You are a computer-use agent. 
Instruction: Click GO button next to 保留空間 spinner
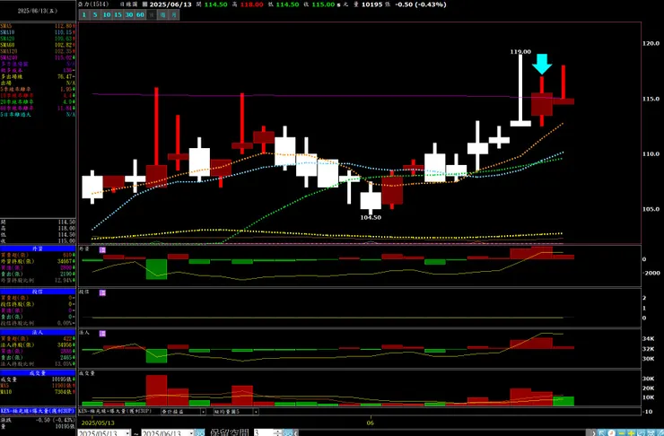pos(288,432)
